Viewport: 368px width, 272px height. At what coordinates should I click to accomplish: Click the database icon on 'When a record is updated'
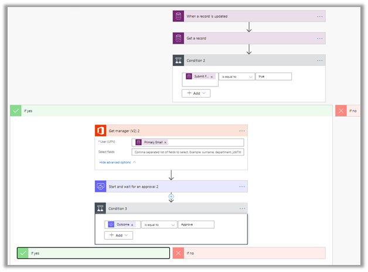point(179,16)
